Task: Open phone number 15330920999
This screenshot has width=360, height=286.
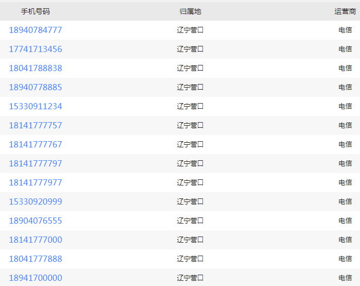Action: [x=35, y=201]
